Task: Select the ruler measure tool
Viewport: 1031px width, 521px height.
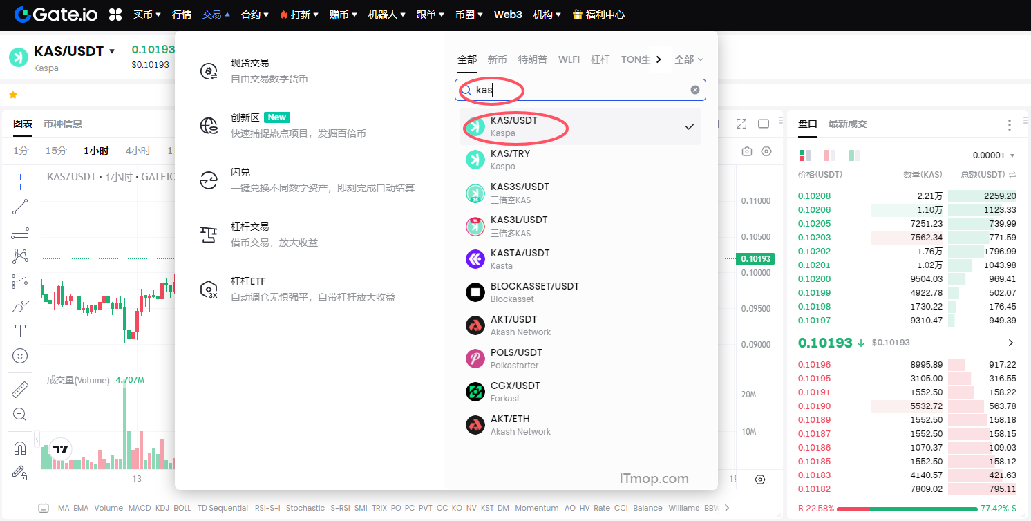Action: pyautogui.click(x=20, y=389)
